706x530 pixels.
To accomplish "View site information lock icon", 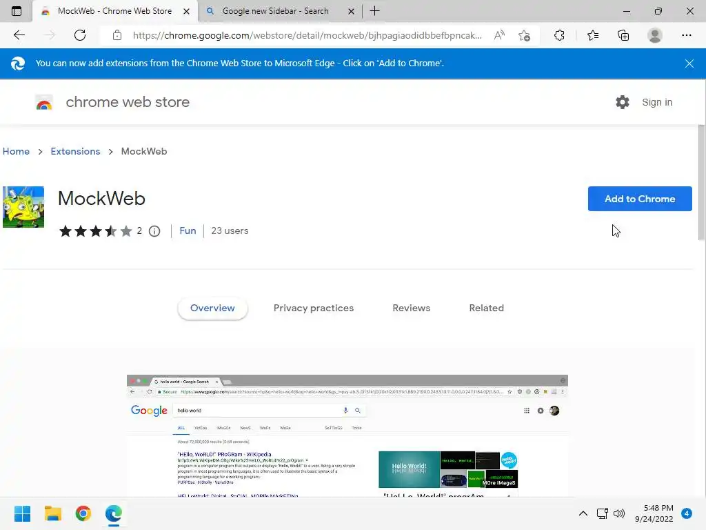I will click(x=117, y=35).
